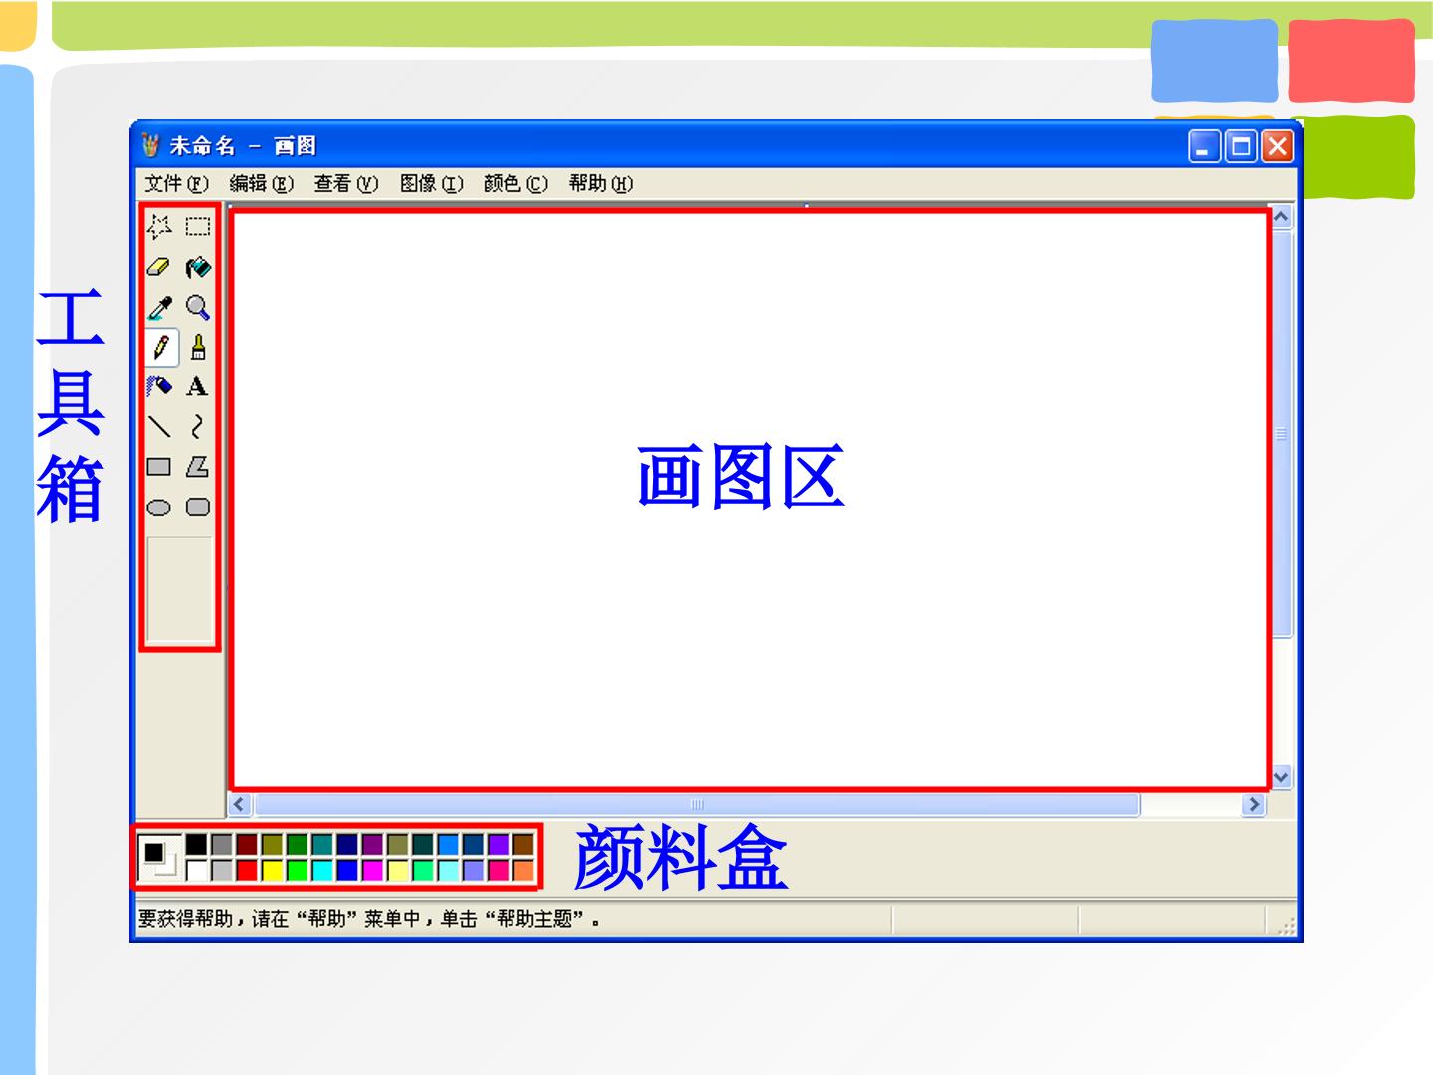Select the straight Line tool
This screenshot has height=1075, width=1433.
pyautogui.click(x=159, y=427)
